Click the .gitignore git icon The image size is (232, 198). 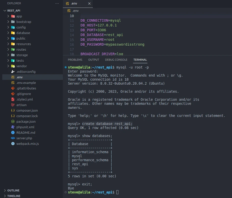[x=13, y=94]
